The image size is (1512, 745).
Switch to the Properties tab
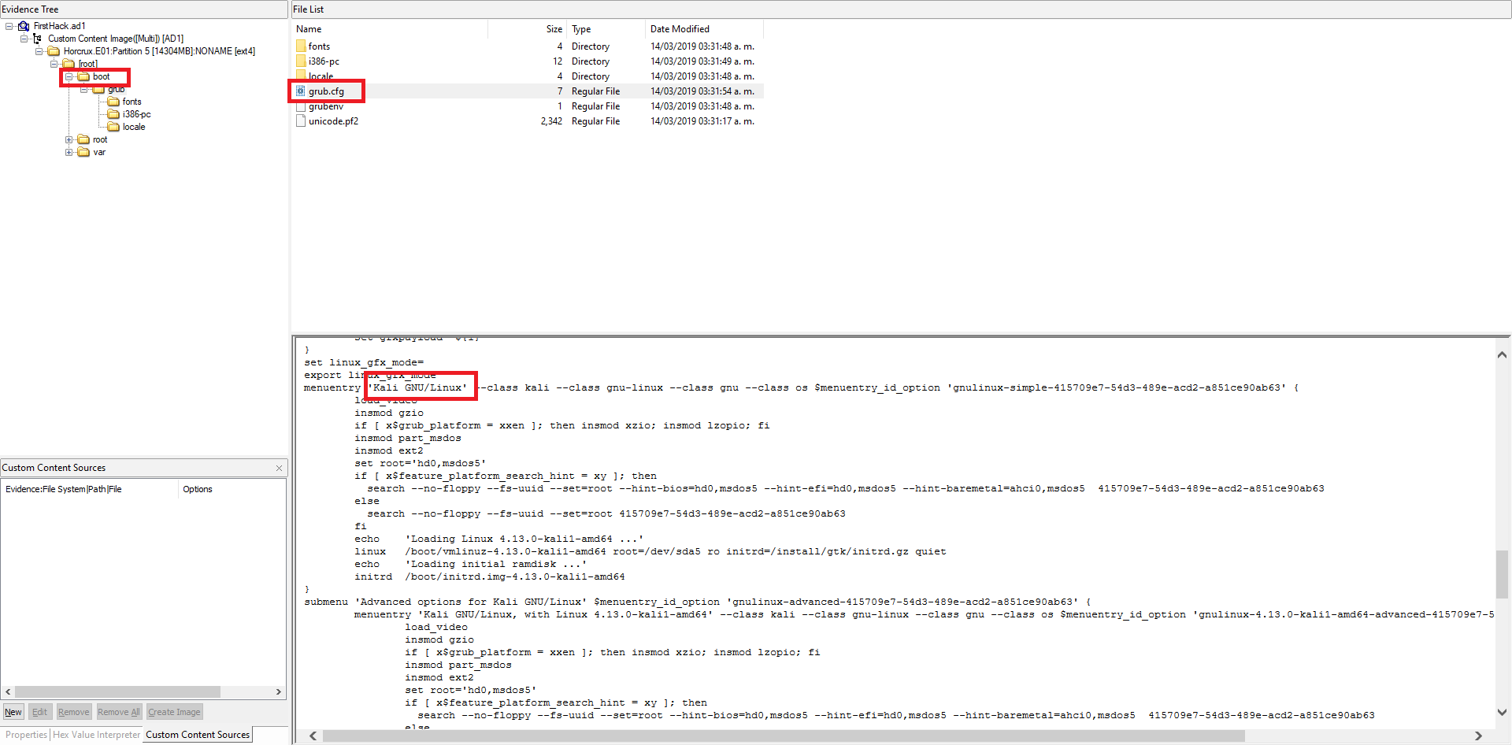(x=26, y=735)
